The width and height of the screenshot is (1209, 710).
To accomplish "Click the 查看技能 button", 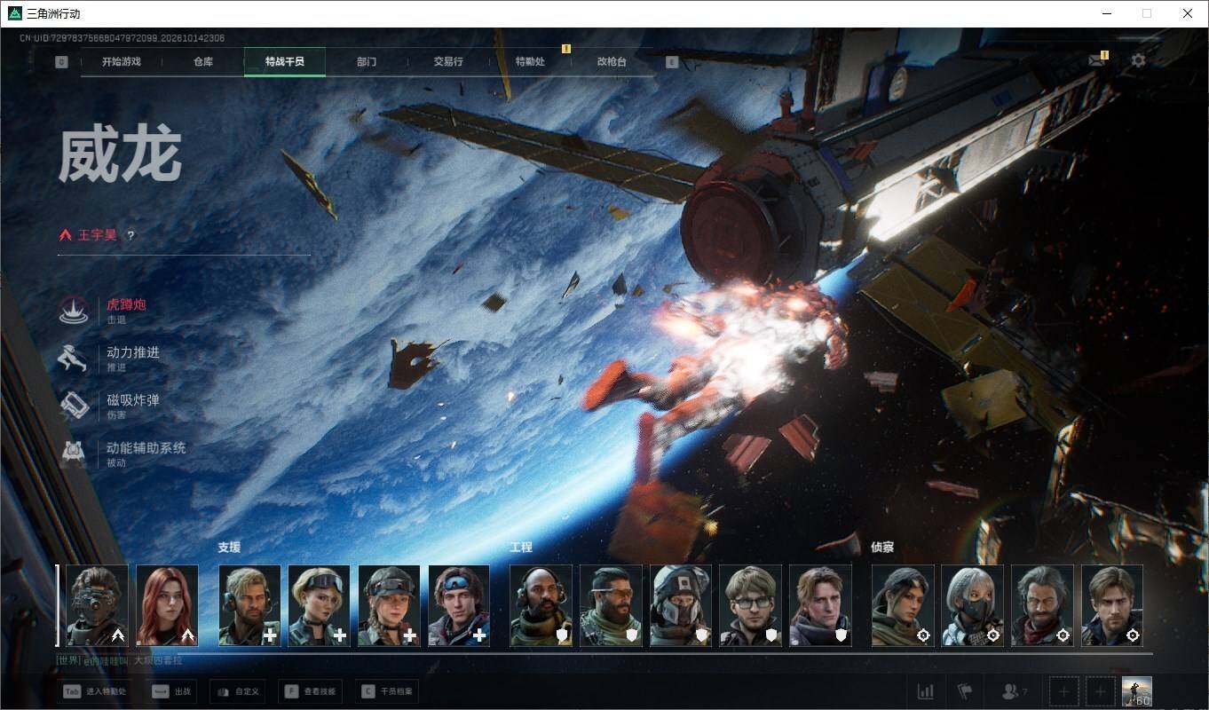I will tap(312, 691).
